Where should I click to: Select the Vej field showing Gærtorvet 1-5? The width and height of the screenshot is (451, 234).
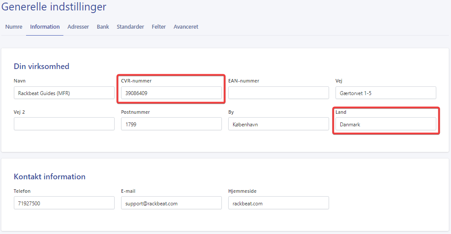(x=385, y=93)
